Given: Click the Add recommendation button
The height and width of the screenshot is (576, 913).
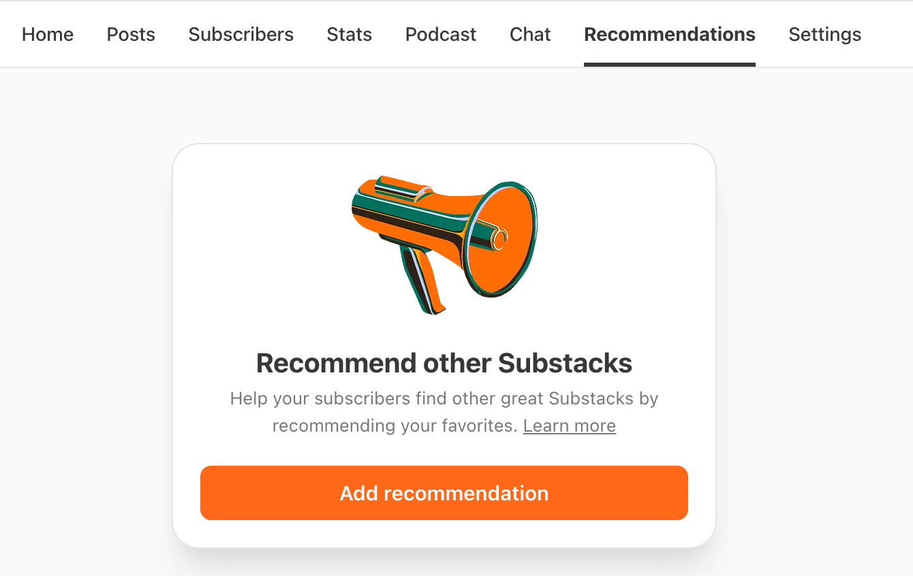Looking at the screenshot, I should click(x=444, y=493).
